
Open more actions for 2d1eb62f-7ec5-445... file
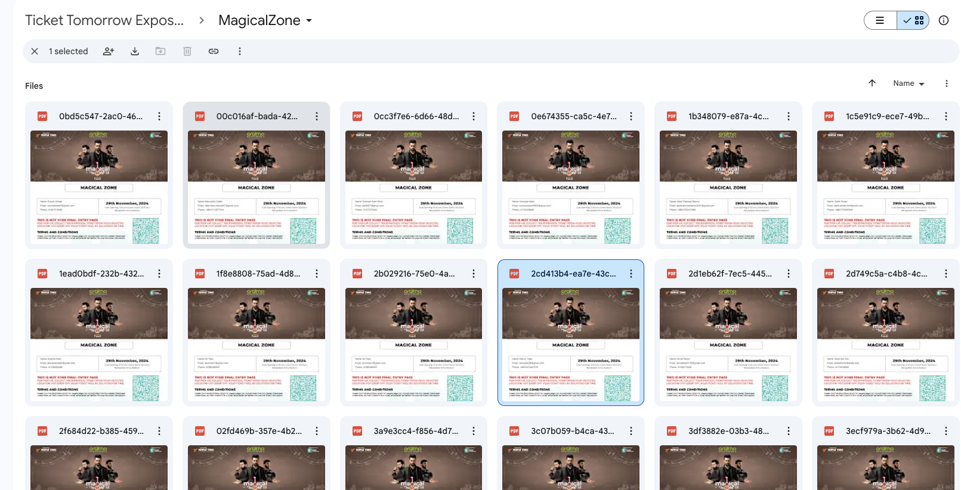coord(789,274)
